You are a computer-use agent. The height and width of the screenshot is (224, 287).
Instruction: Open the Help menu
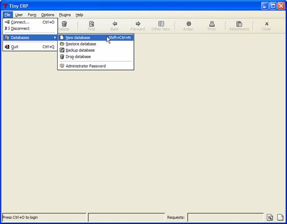click(79, 15)
